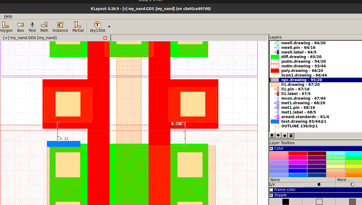Expand the met1.pin layer entry
The height and width of the screenshot is (205, 362).
point(275,108)
